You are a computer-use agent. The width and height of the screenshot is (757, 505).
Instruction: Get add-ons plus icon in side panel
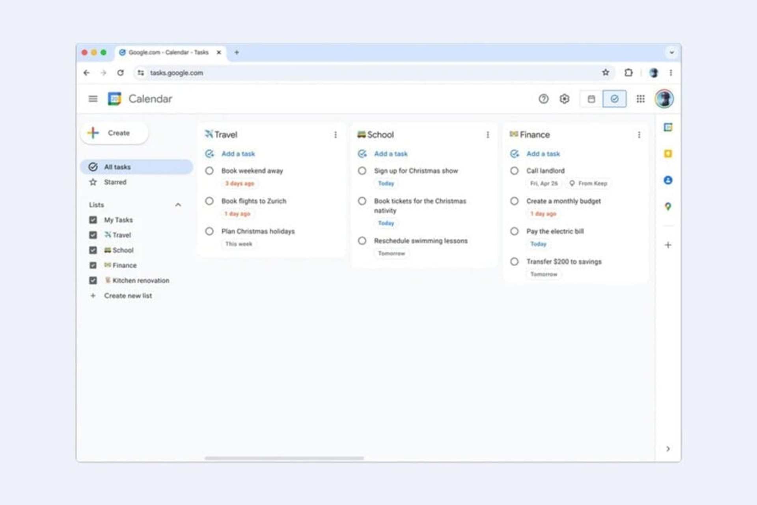(668, 245)
